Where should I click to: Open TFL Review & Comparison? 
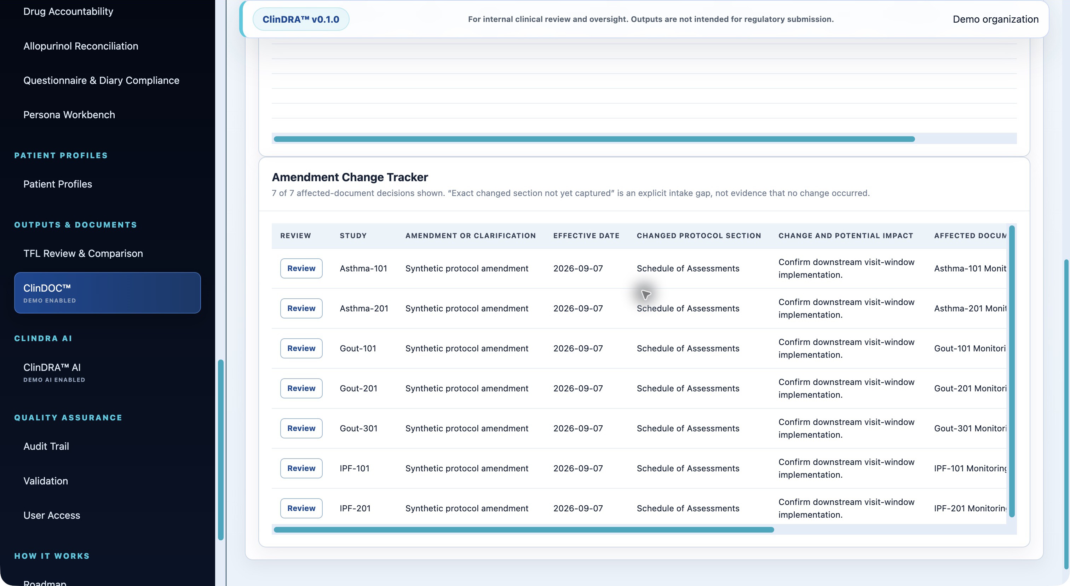pos(83,254)
